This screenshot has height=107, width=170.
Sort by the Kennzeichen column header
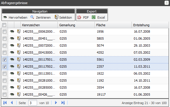39,25
